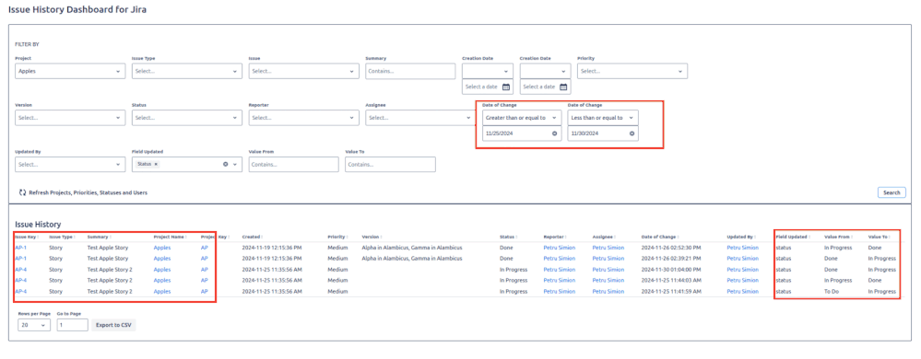Open the second Creation Date calendar icon
921x359 pixels.
pos(563,87)
